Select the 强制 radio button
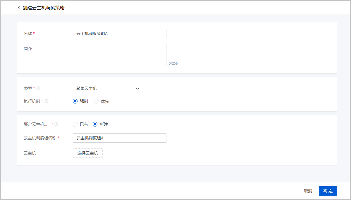The width and height of the screenshot is (351, 200). pos(75,101)
